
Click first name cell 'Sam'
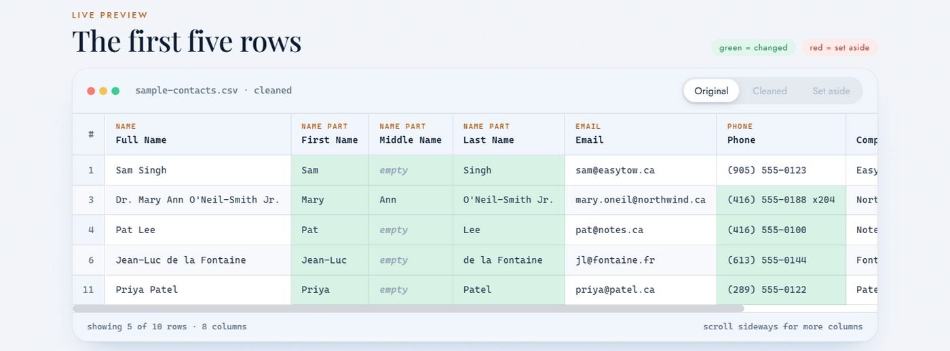(x=330, y=170)
